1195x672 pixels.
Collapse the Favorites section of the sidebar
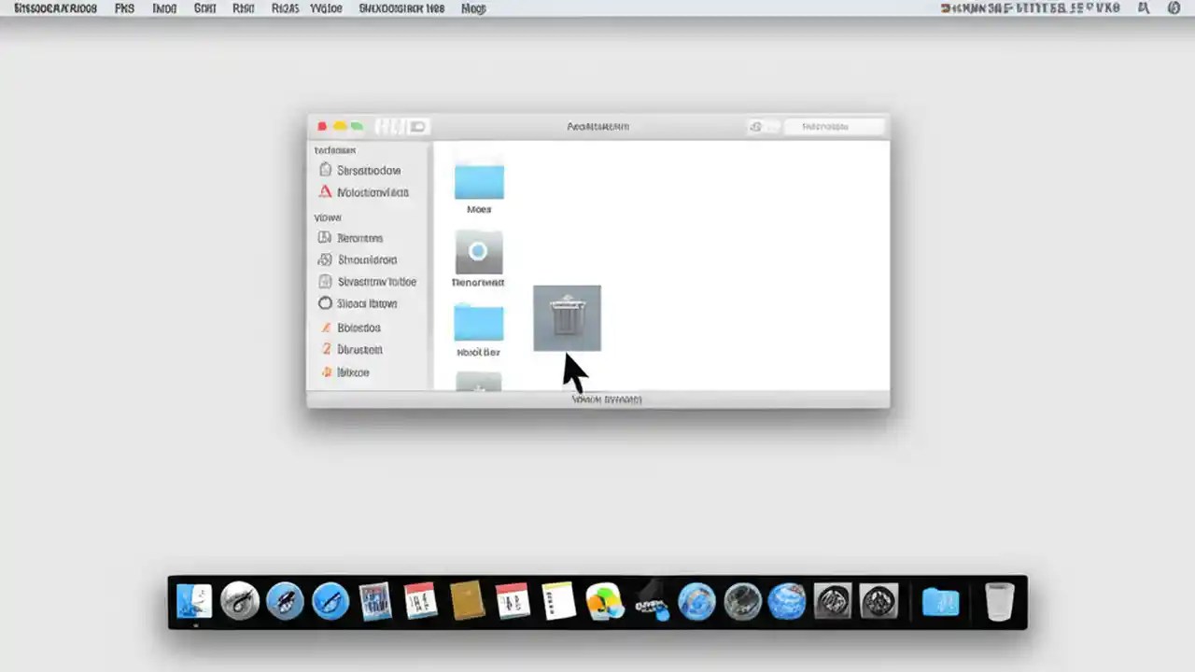click(x=334, y=149)
